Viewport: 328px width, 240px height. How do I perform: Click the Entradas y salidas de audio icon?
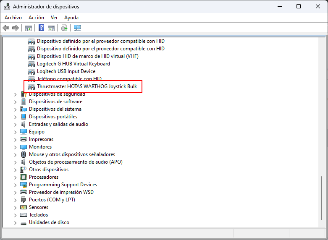coord(24,124)
